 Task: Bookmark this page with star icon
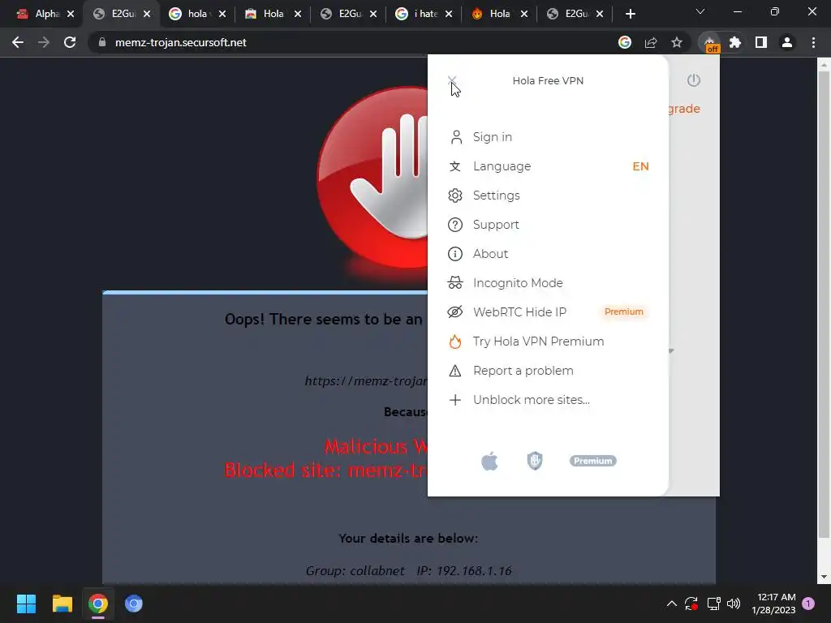[677, 42]
